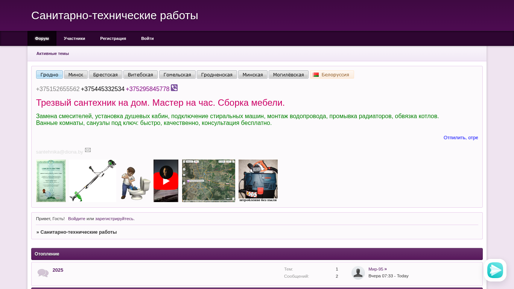Open the grass trimmer image
This screenshot has height=289, width=514.
pos(93,181)
